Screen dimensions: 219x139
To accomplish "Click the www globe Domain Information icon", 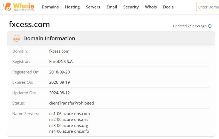I will click(16, 38).
